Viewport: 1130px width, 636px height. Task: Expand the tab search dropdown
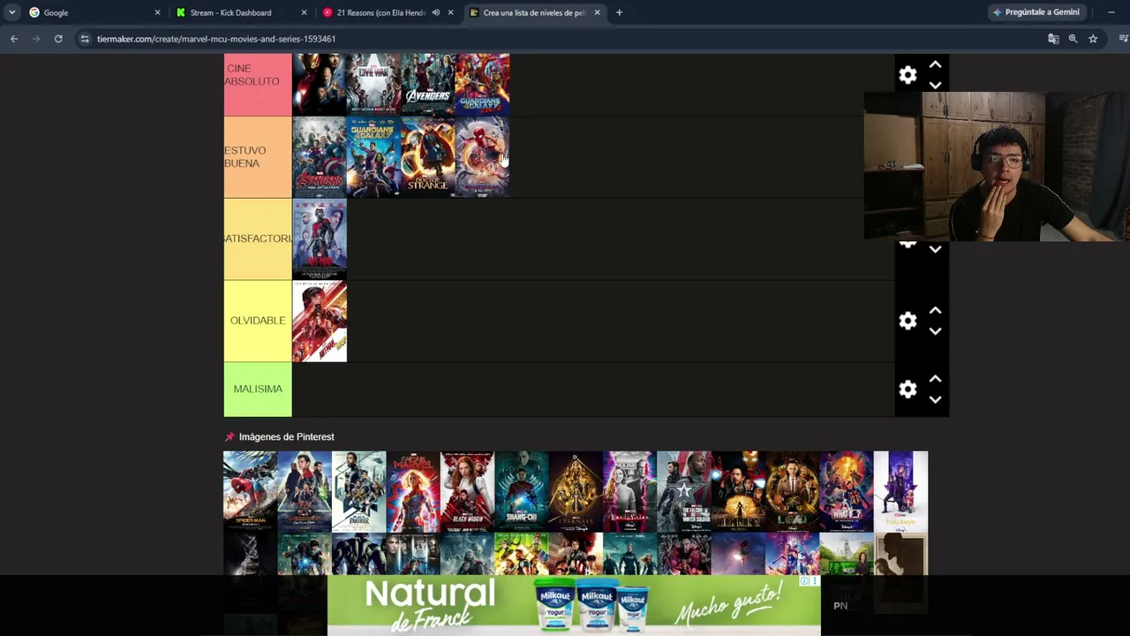[x=11, y=12]
